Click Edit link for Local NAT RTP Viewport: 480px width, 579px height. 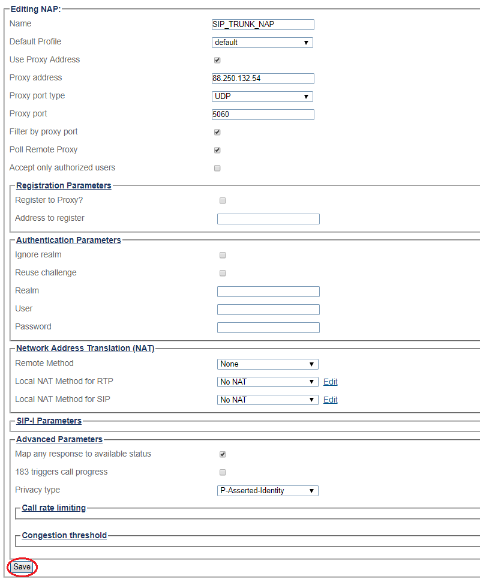(331, 382)
